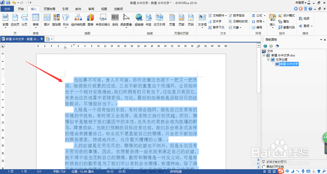The height and width of the screenshot is (174, 327).
Task: Insert a blank page with 空白页
Action: [15, 20]
